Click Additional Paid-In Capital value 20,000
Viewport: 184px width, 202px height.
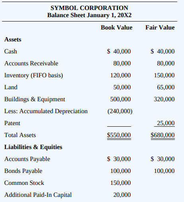(x=122, y=195)
